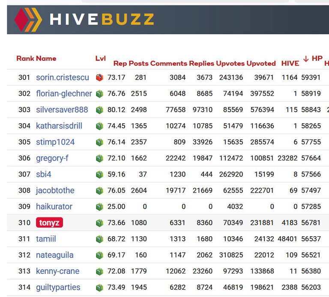Sort table by Rank column
Viewport: 329px width, 297px height.
click(x=25, y=59)
